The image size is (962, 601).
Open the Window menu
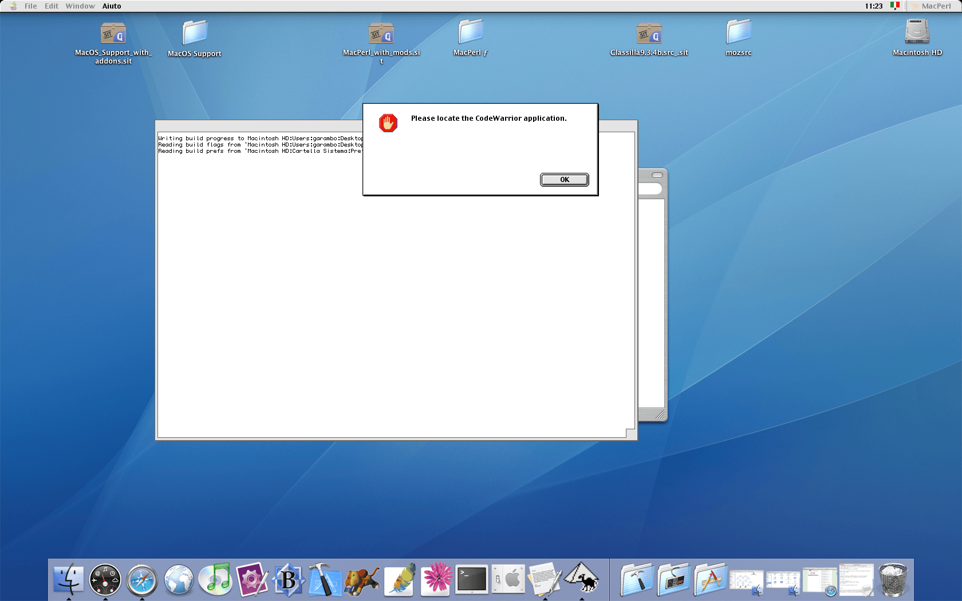tap(80, 6)
